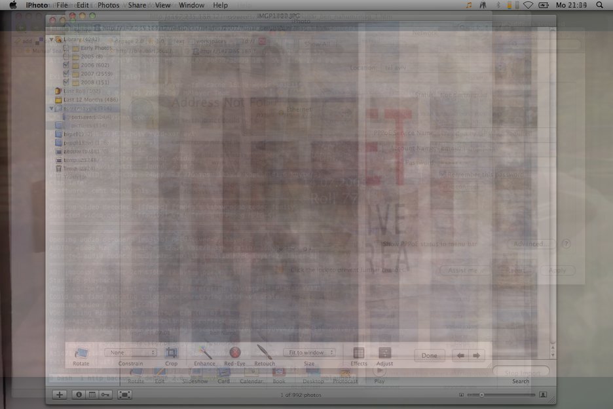The height and width of the screenshot is (409, 613).
Task: Open the Window menu
Action: 191,5
